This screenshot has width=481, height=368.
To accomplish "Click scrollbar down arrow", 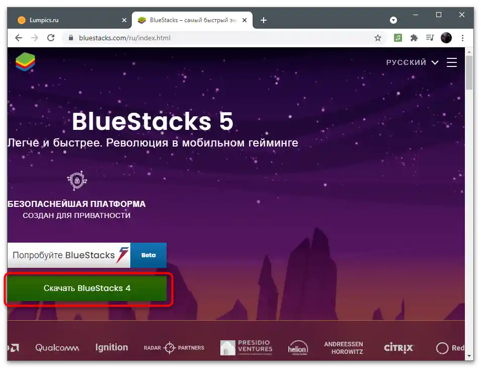I will click(469, 356).
